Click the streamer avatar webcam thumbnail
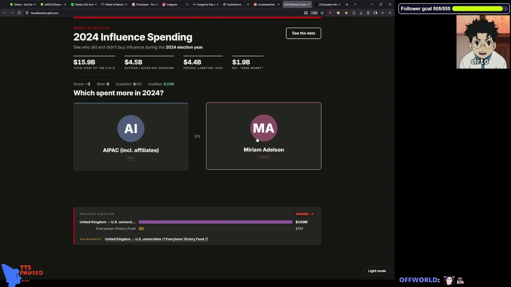The width and height of the screenshot is (511, 287). click(x=483, y=42)
